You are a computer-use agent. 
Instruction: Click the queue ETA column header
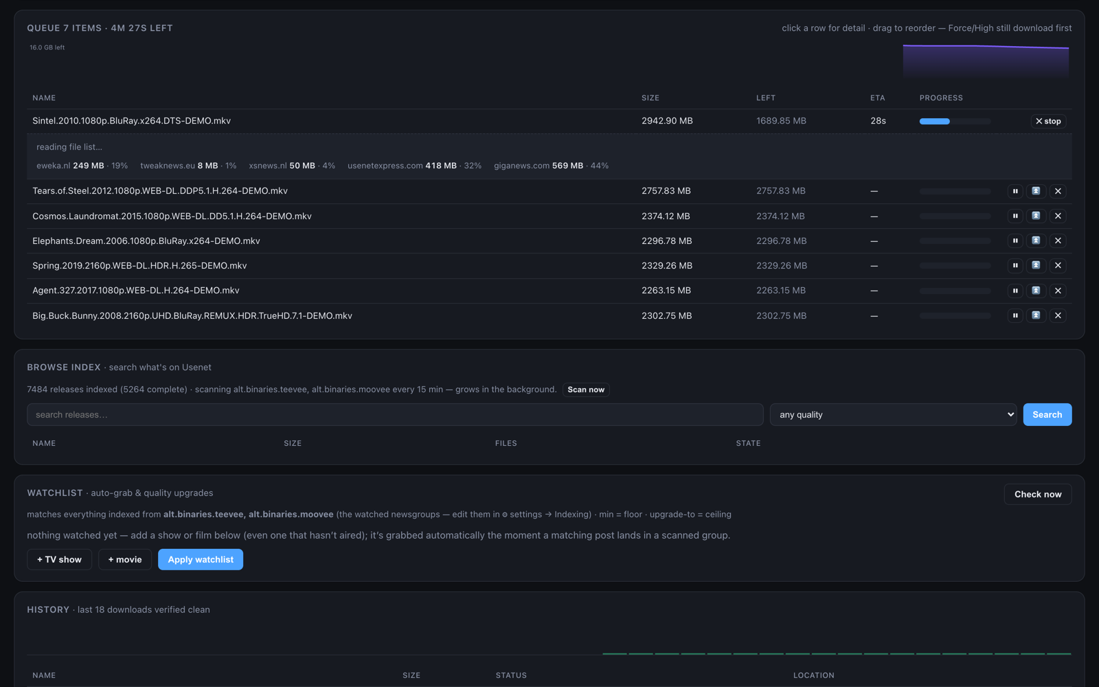[878, 98]
